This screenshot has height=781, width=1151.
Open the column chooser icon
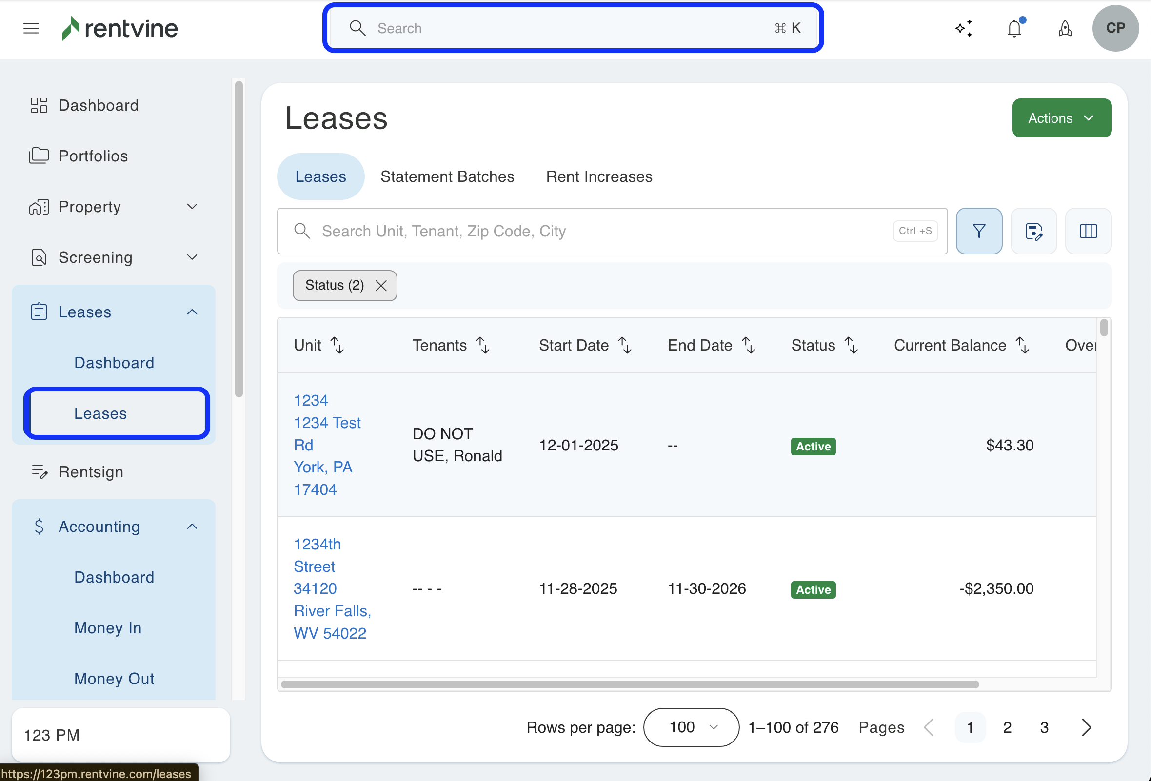click(1088, 231)
